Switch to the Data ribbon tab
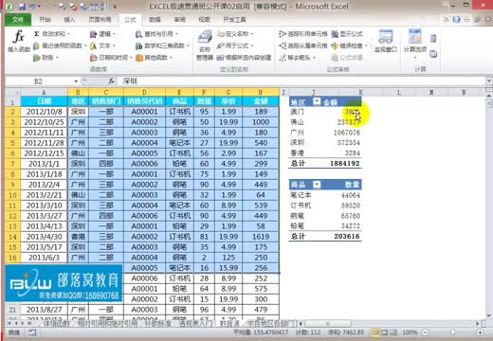Viewport: 493px width, 341px height. click(155, 20)
